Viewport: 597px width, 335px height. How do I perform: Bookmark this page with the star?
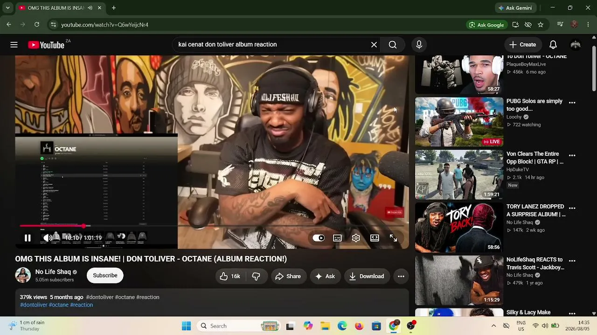pyautogui.click(x=541, y=25)
